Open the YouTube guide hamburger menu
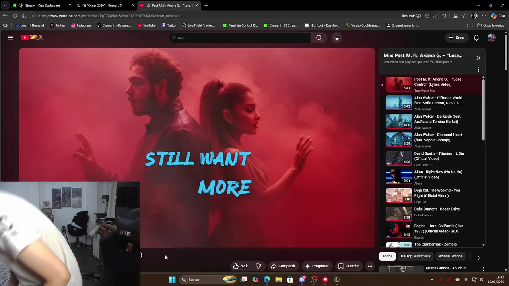509x286 pixels. [x=11, y=37]
